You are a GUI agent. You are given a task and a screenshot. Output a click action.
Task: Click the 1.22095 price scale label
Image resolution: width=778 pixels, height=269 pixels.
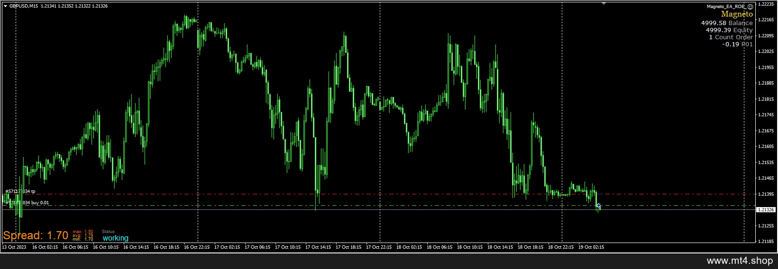(766, 35)
